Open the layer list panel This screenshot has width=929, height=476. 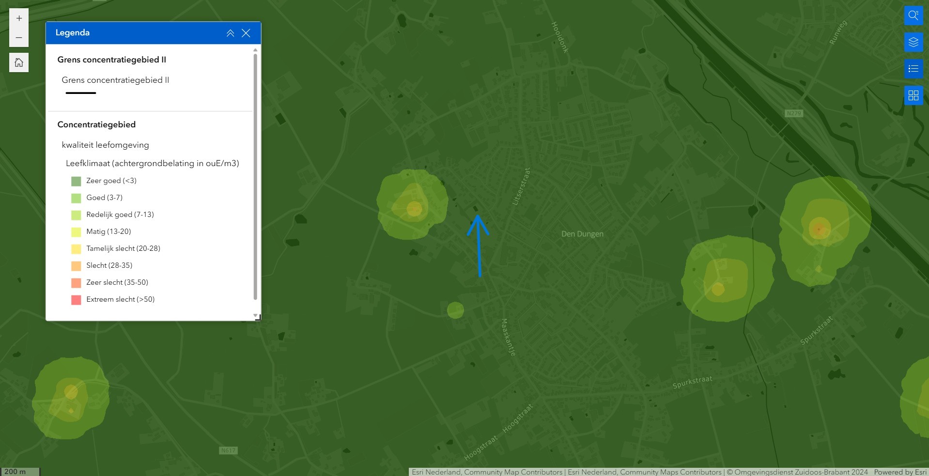pyautogui.click(x=913, y=42)
